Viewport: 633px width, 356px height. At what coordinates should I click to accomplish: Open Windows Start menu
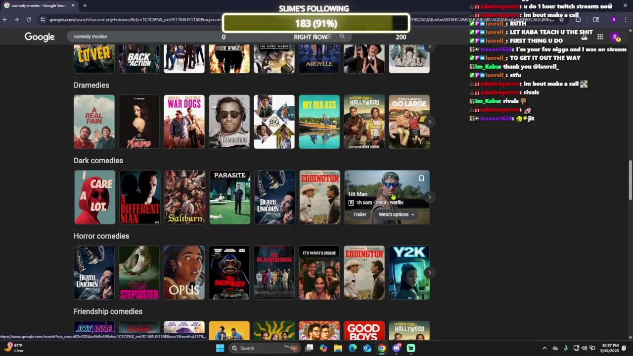220,348
